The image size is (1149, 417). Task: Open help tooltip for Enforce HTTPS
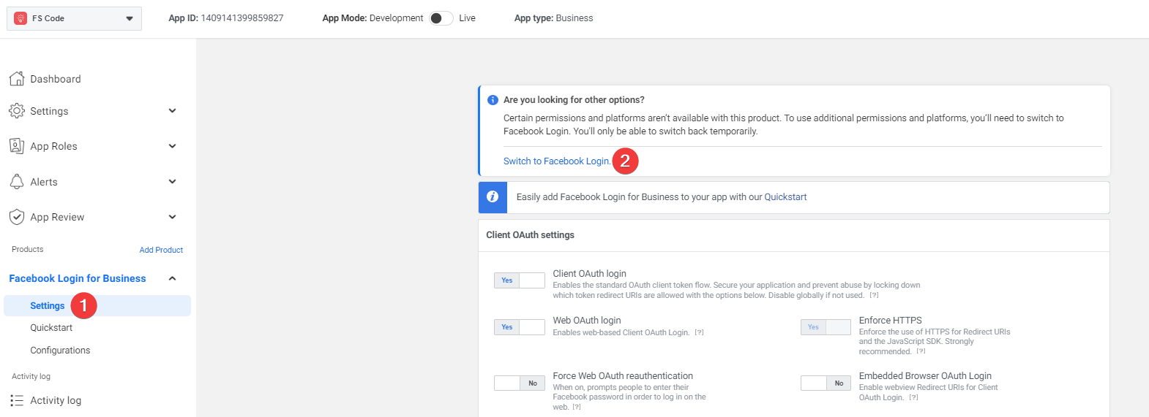click(921, 351)
